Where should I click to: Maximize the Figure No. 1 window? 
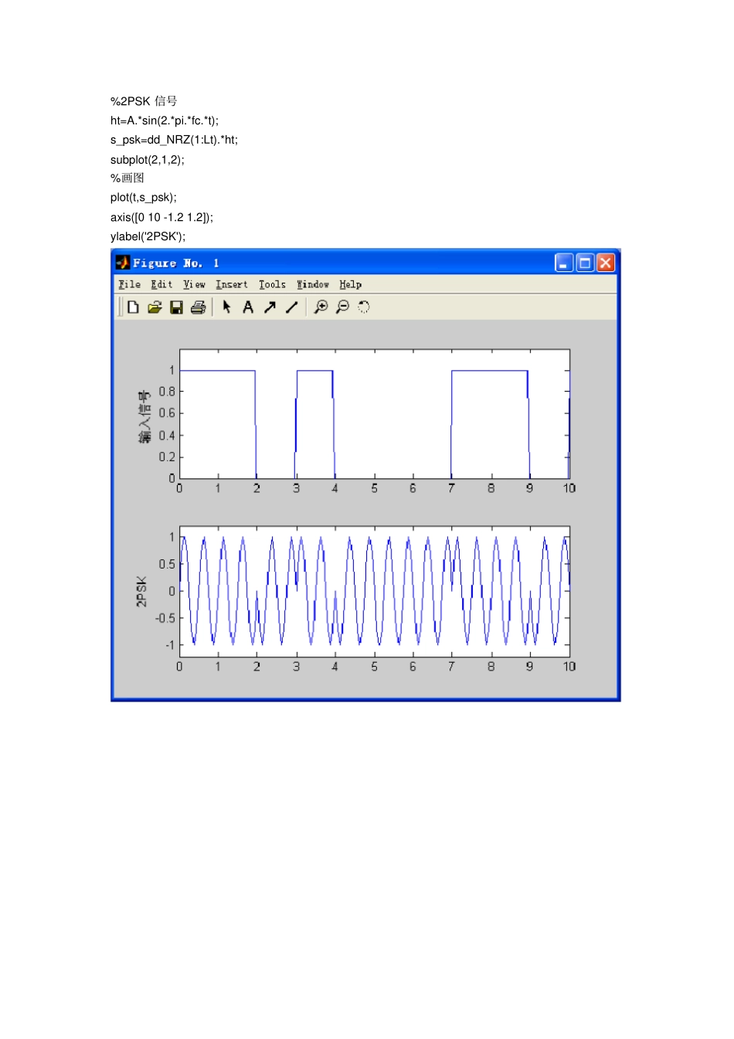[x=585, y=263]
